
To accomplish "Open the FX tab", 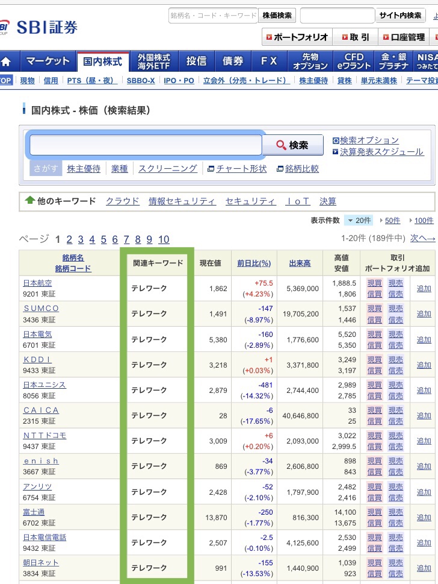I will 269,61.
